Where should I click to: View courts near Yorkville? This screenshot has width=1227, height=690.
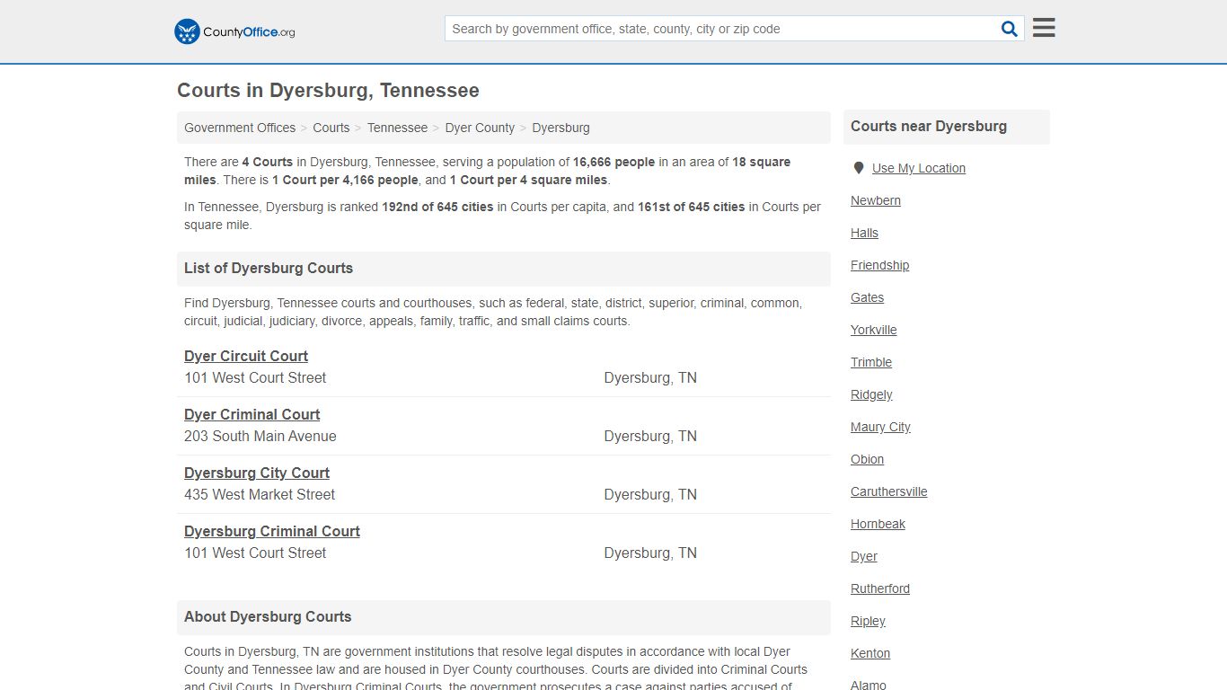pyautogui.click(x=874, y=330)
